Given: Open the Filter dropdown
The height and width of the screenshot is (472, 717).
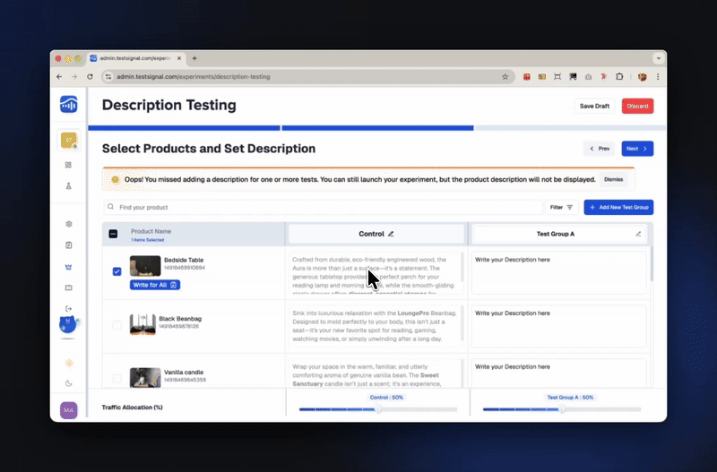Looking at the screenshot, I should pyautogui.click(x=562, y=208).
